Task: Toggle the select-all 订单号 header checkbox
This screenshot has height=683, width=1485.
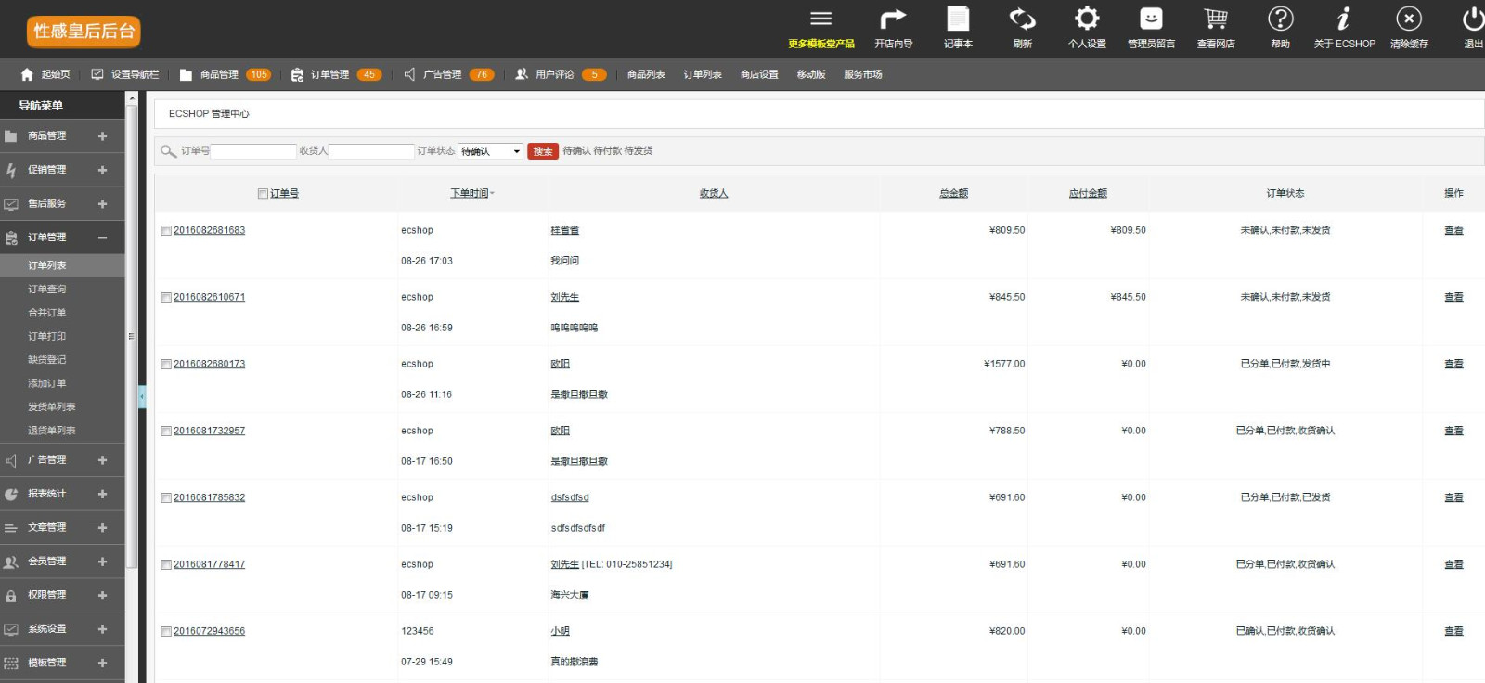Action: pos(263,194)
